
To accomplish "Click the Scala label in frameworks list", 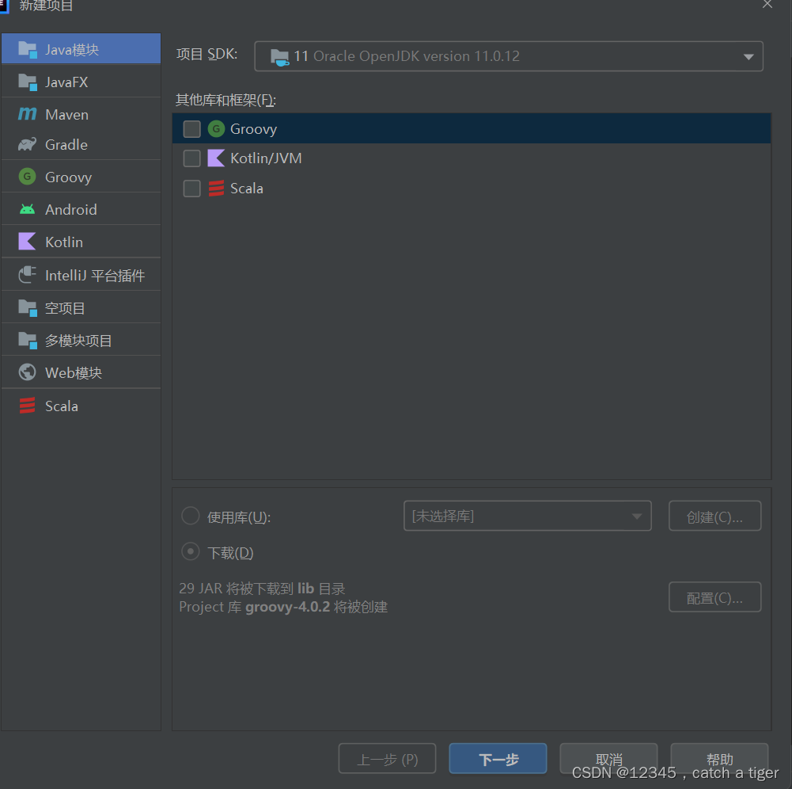I will click(x=247, y=189).
